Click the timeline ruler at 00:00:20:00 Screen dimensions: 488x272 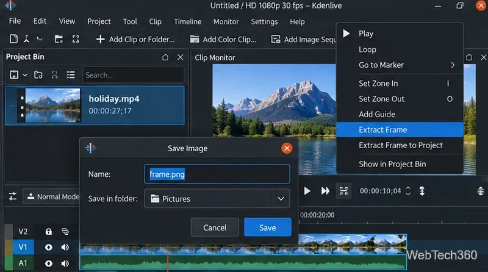click(317, 215)
